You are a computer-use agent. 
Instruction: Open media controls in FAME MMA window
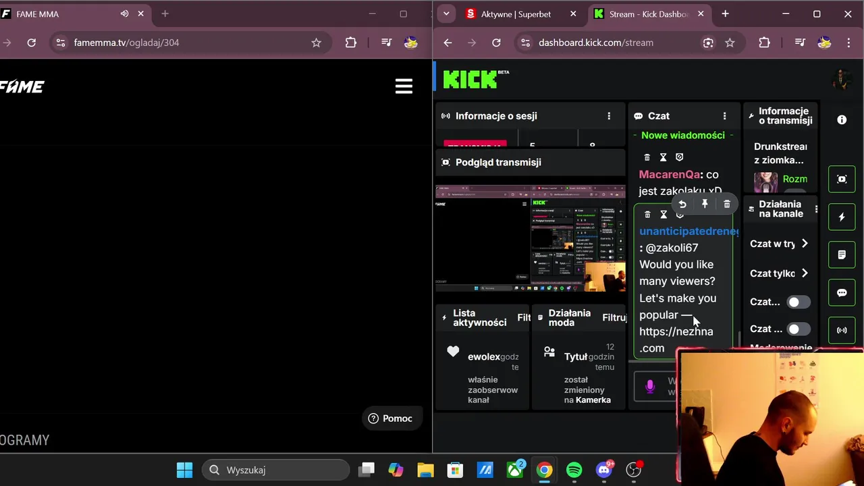pos(386,43)
